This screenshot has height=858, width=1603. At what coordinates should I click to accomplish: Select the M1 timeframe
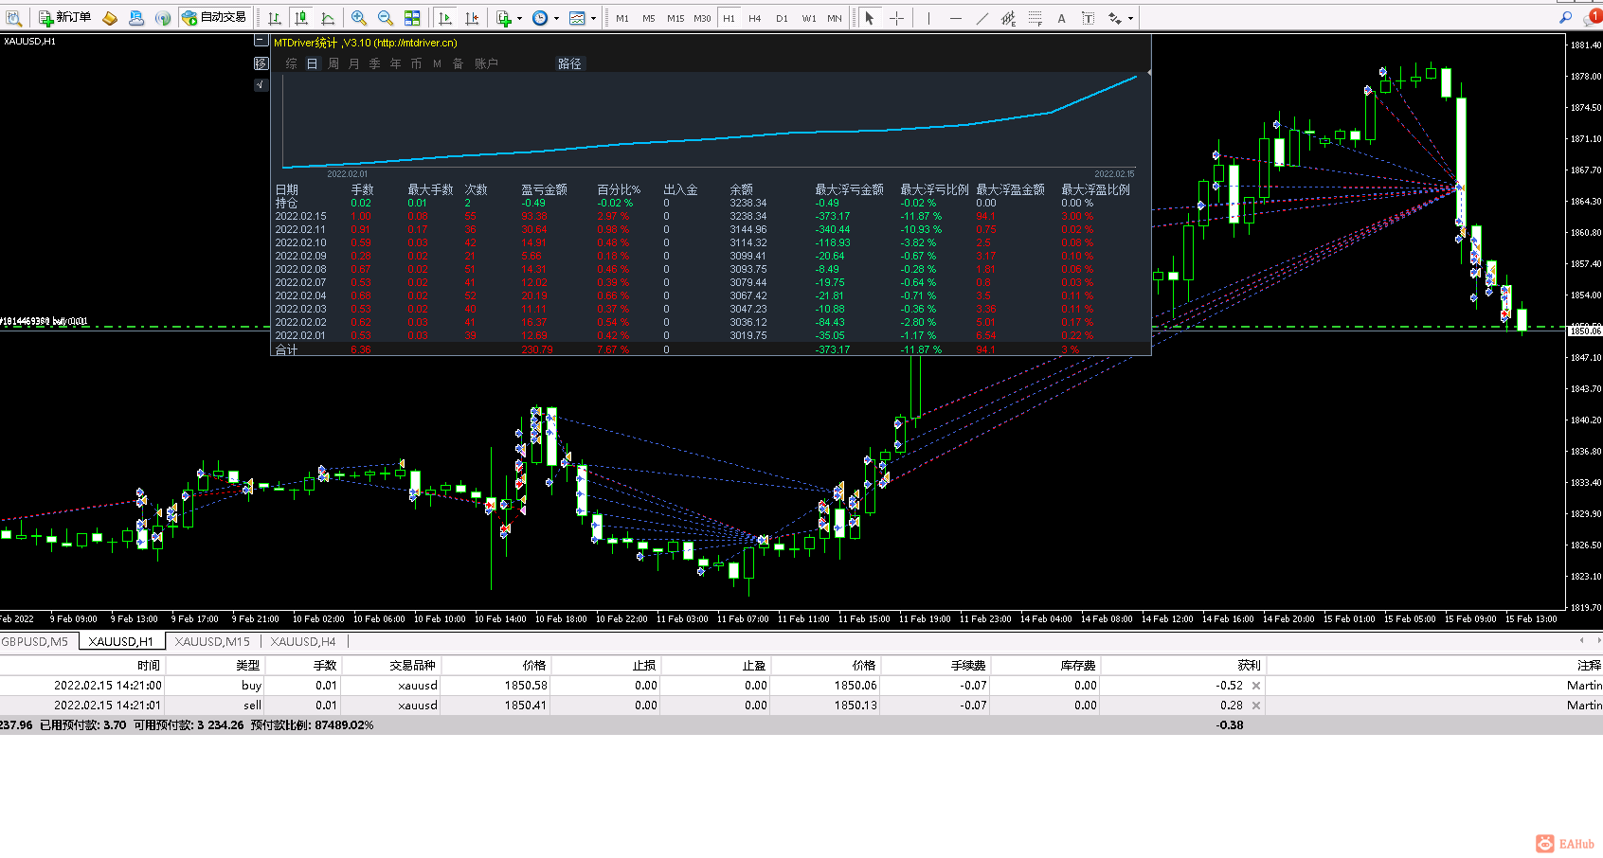click(x=622, y=18)
